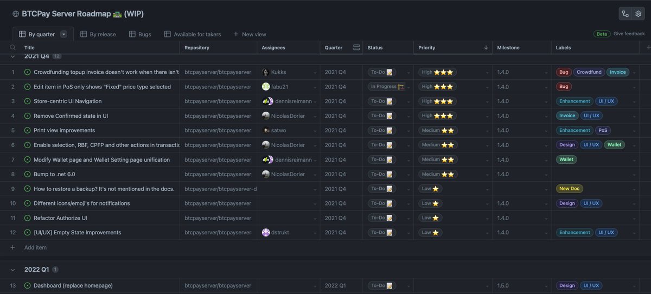Viewport: 651px width, 294px height.
Task: Click the table icon on Bugs tab
Action: [x=132, y=34]
